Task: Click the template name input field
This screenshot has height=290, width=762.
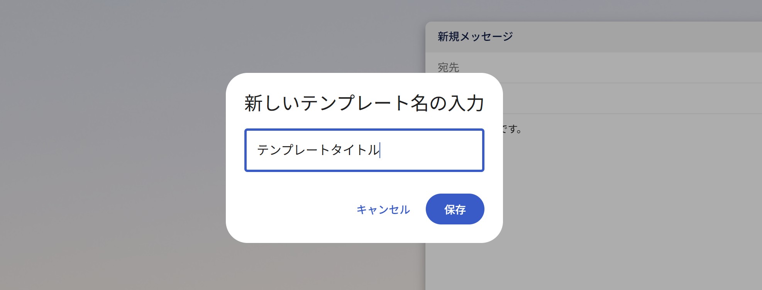Action: pyautogui.click(x=364, y=150)
